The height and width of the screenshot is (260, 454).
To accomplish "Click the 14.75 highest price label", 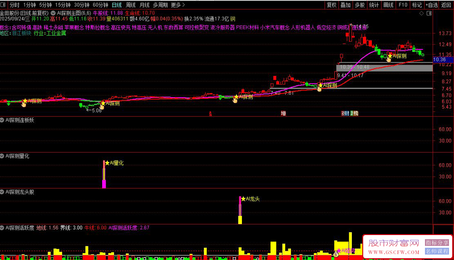I will click(x=360, y=26).
